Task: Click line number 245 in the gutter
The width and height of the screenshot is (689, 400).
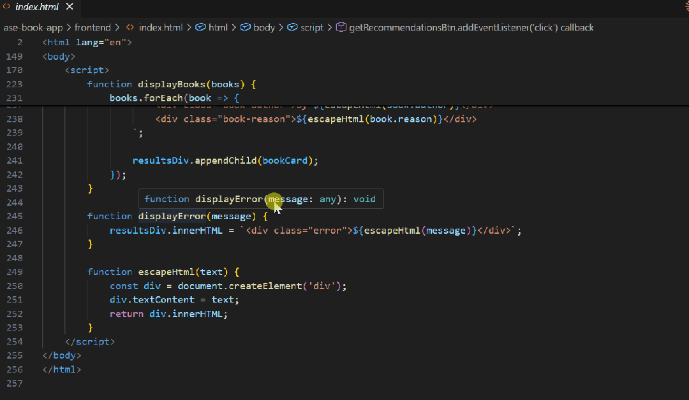Action: (x=15, y=216)
